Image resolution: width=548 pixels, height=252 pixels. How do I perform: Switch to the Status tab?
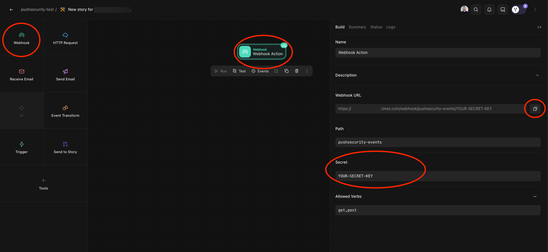[x=376, y=27]
